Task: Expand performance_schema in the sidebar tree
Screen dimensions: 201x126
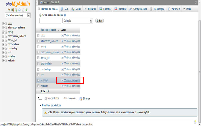Action: click(3, 36)
